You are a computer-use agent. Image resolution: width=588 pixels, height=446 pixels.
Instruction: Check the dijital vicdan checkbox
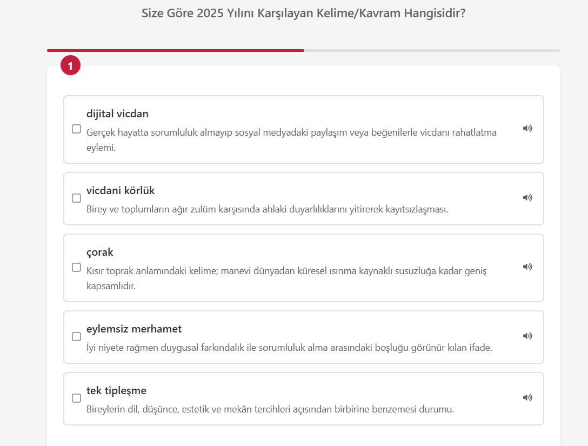click(77, 129)
